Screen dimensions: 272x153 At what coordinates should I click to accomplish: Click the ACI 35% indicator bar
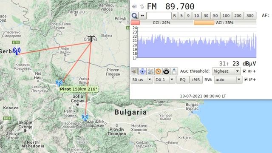(x=225, y=23)
